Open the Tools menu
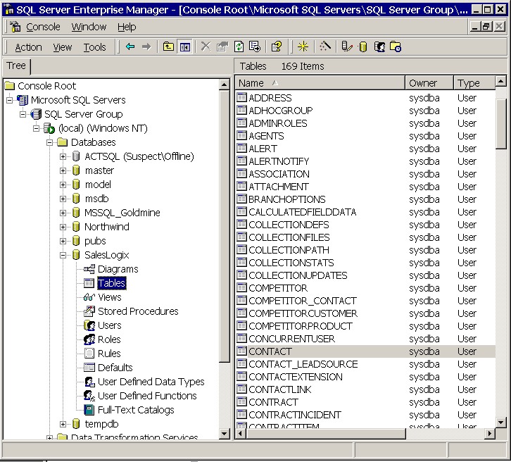This screenshot has width=511, height=462. click(x=94, y=47)
